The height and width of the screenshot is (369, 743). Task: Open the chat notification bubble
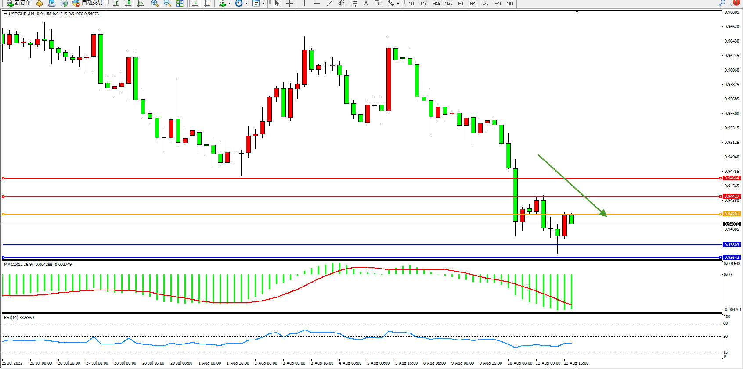point(735,3)
